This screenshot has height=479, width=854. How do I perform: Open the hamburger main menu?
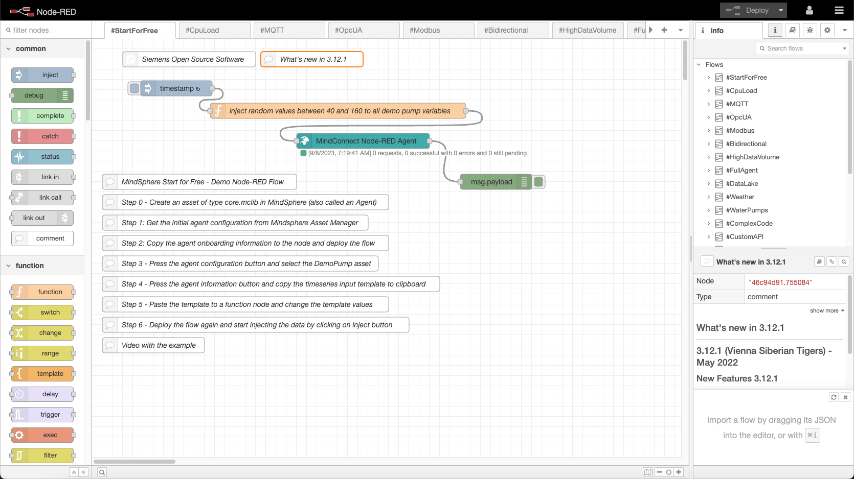[839, 10]
